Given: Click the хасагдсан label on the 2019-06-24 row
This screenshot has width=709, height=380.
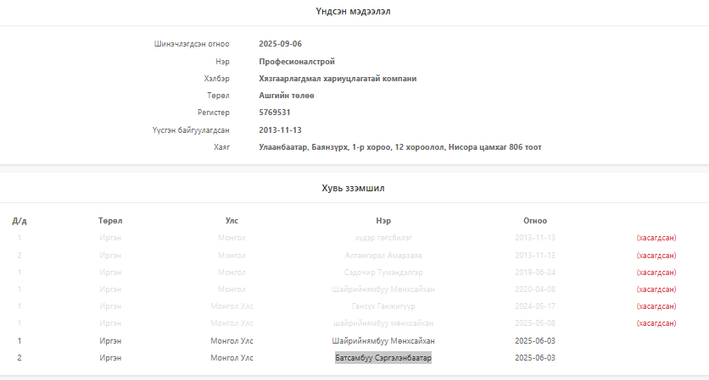Looking at the screenshot, I should click(x=656, y=272).
